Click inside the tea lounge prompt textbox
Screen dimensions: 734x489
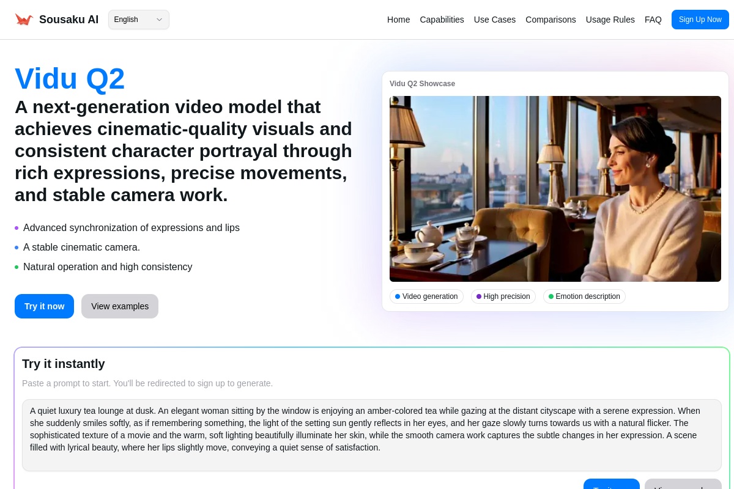click(x=371, y=435)
